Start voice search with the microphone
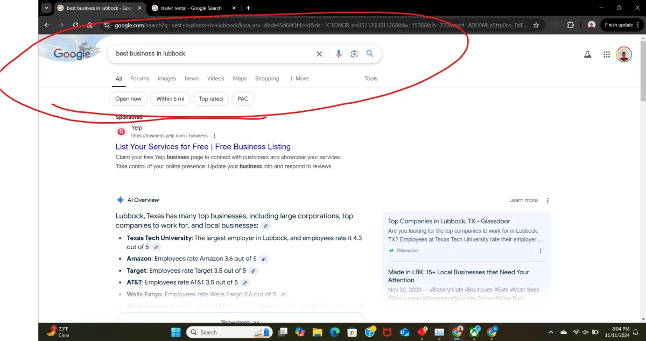Screen dimensions: 646x341 [339, 54]
